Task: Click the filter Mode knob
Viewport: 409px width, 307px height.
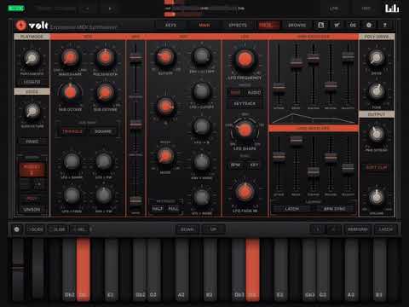Action: pyautogui.click(x=165, y=157)
